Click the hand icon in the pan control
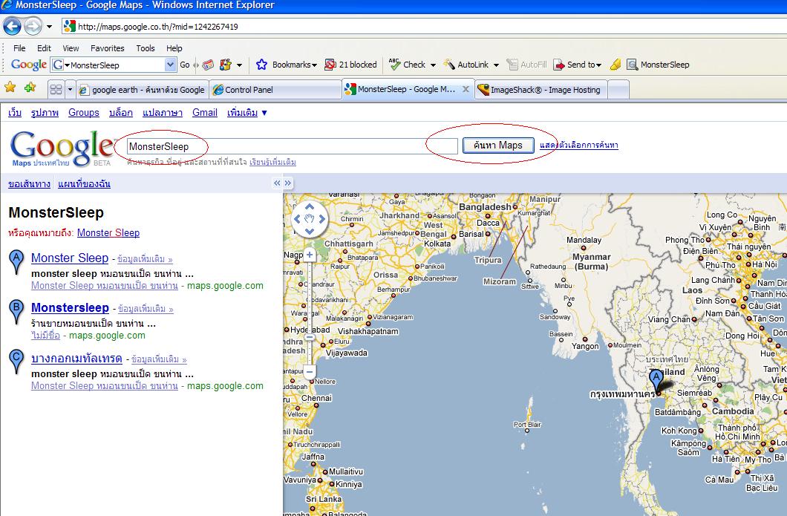The image size is (787, 516). 309,219
